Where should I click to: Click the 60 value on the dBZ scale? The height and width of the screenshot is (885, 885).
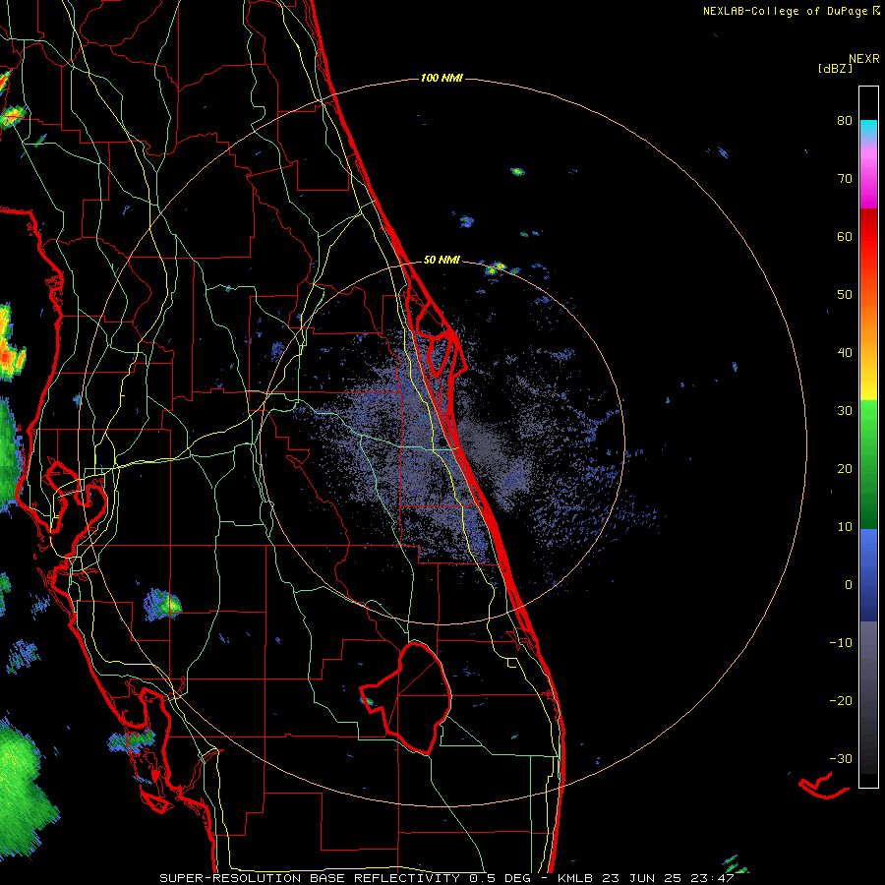[845, 236]
